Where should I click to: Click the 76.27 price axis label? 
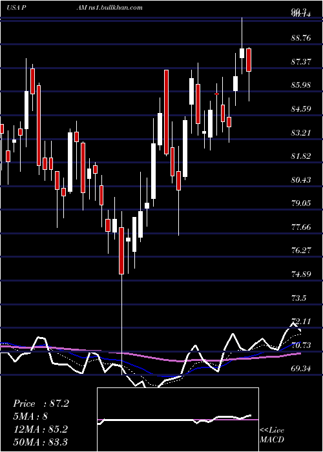click(x=302, y=251)
